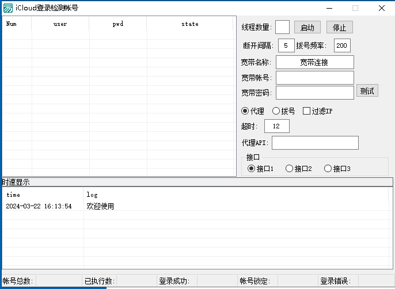Switch to 接口2 radio button
Image resolution: width=395 pixels, height=289 pixels.
289,169
